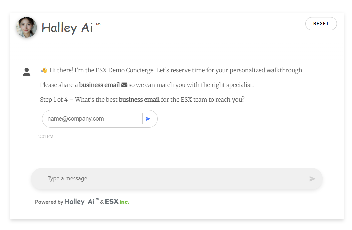
Task: Click the user silhouette icon beside greeting
Action: (x=27, y=72)
